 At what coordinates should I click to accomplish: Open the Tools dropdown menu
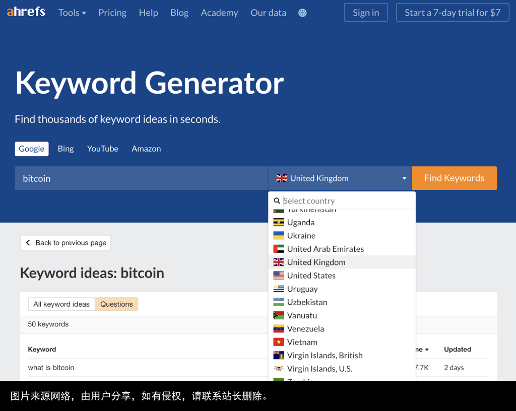coord(72,13)
